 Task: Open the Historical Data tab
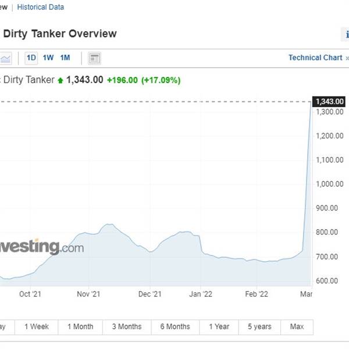pyautogui.click(x=41, y=7)
